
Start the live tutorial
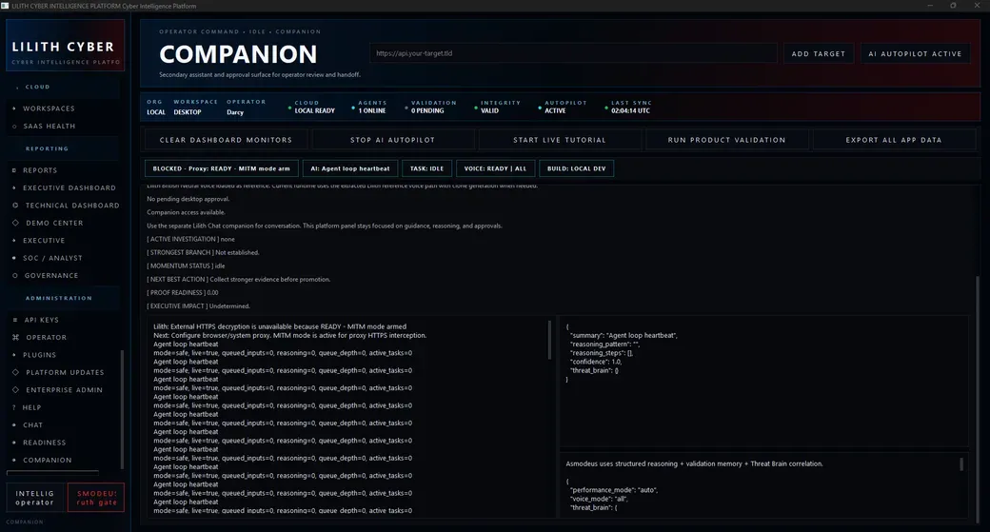560,140
